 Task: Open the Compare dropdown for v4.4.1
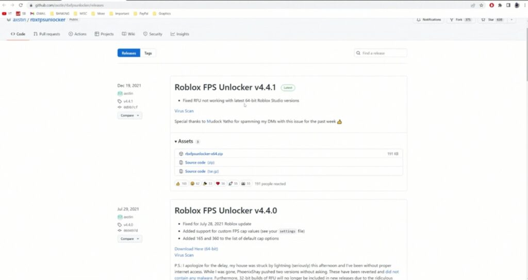(x=129, y=116)
